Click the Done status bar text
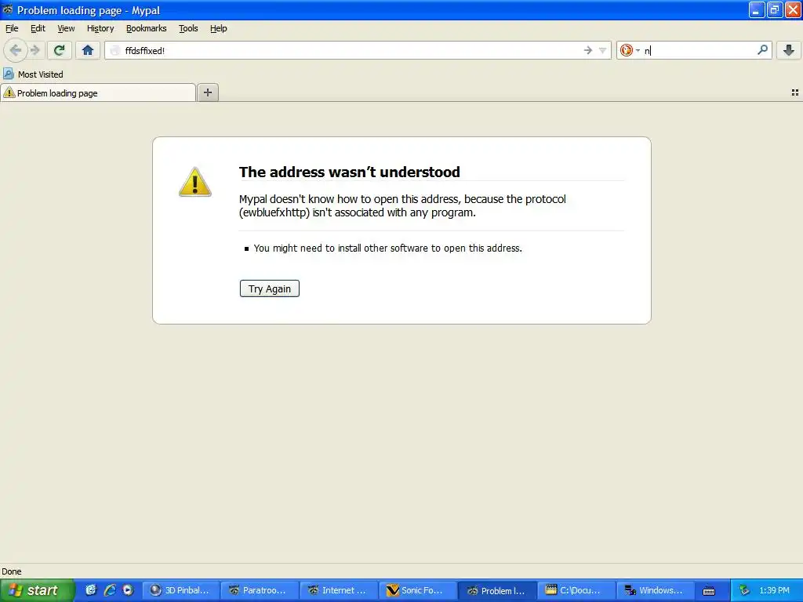The image size is (803, 602). click(11, 571)
